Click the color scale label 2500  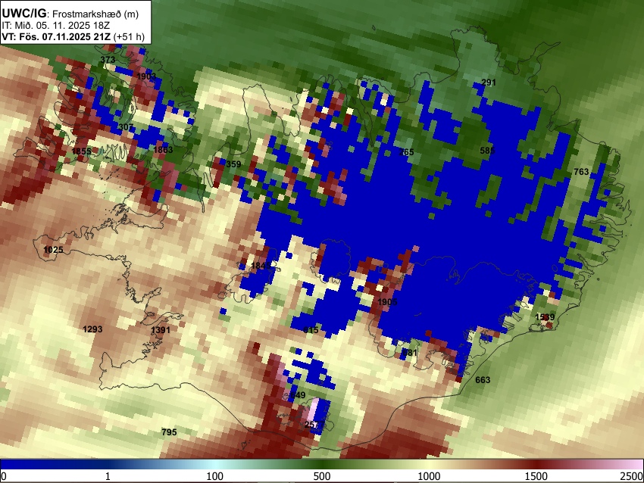tap(633, 476)
